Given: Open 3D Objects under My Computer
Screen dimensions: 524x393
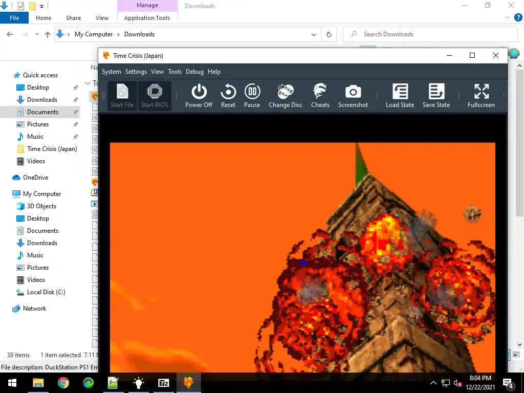Looking at the screenshot, I should [41, 206].
